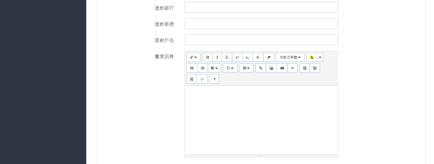Focus the 匯款帳號 text field

261,24
